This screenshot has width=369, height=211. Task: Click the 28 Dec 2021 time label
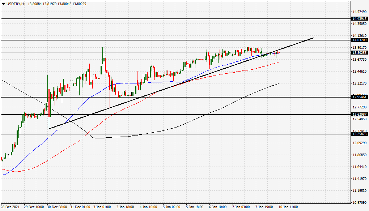pos(10,207)
